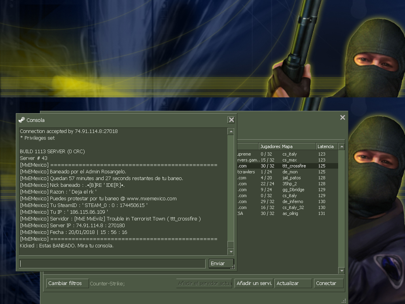
Task: Sort servers by Mapa column
Action: tap(298, 146)
